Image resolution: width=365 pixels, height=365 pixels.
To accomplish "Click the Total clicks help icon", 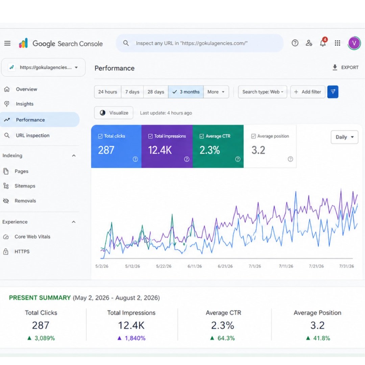I will (135, 159).
